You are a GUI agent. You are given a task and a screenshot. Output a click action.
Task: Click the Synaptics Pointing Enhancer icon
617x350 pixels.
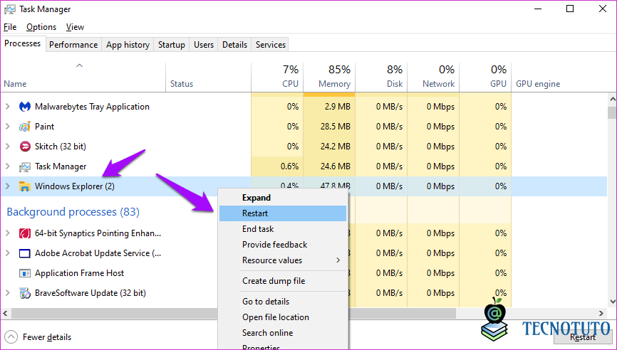click(x=25, y=233)
